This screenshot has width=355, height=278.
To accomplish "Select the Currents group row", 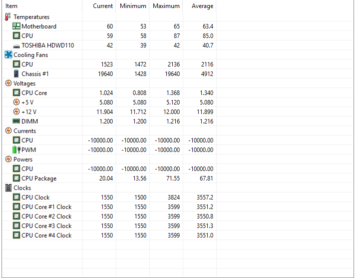I will [24, 131].
